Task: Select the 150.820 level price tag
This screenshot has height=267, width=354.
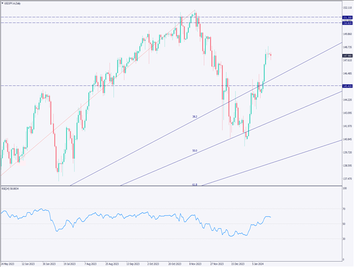Action: 347,23
